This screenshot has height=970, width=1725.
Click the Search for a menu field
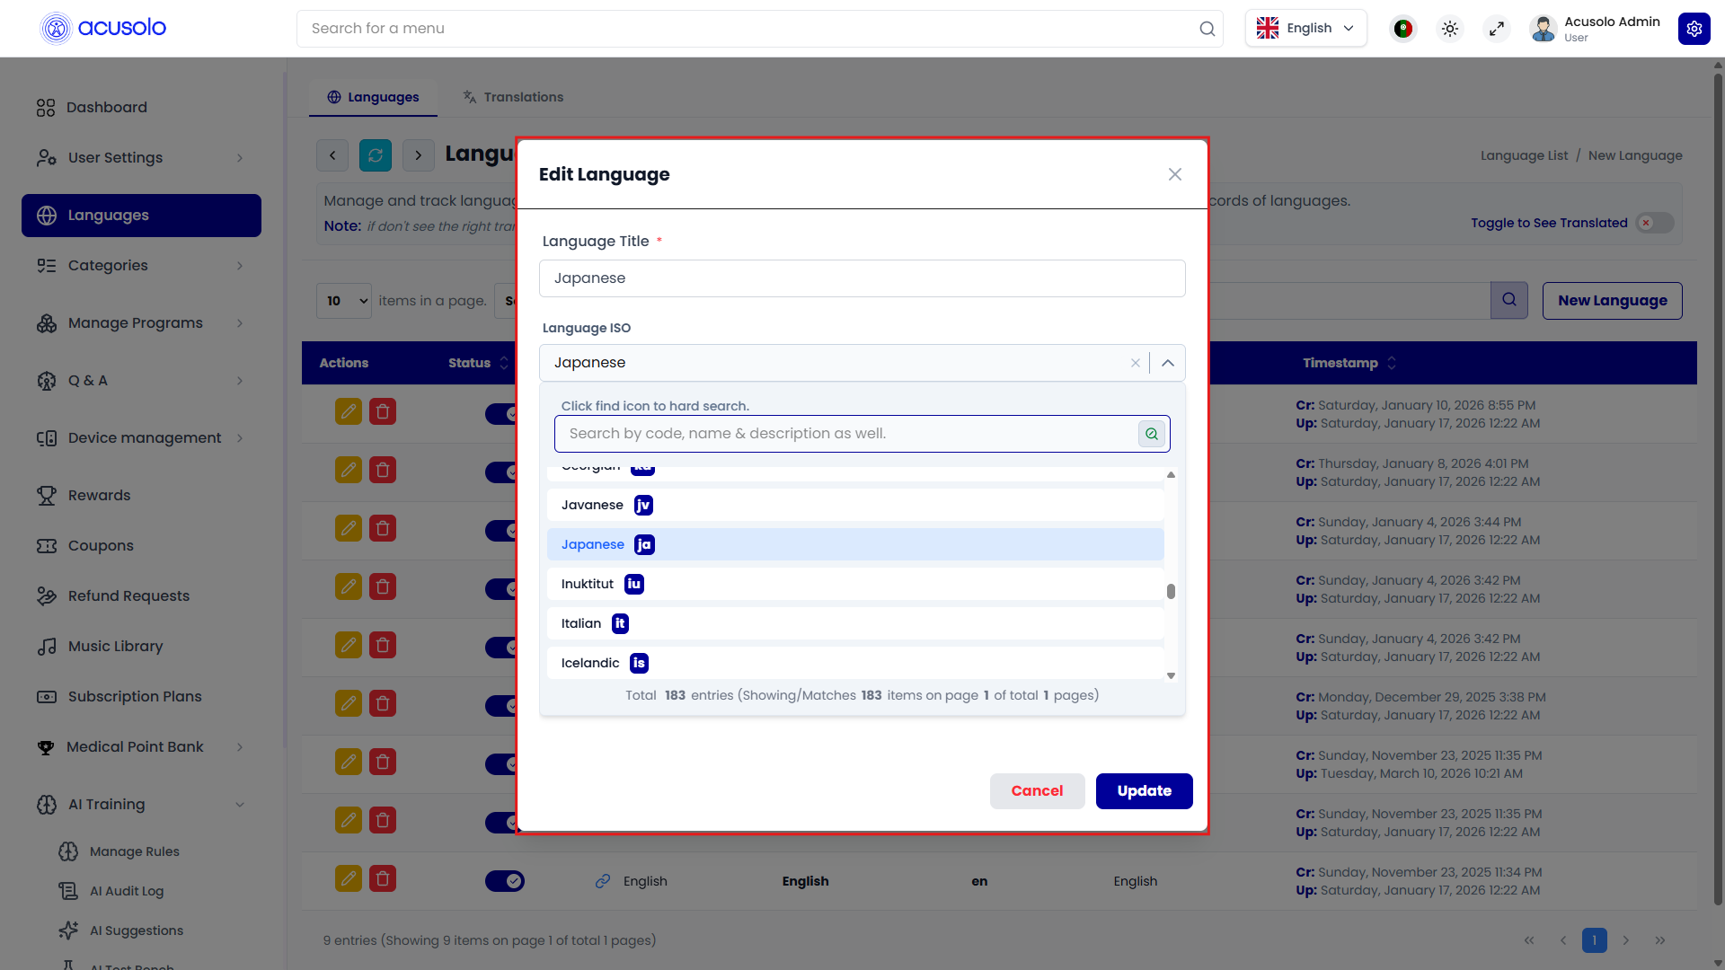pos(759,29)
